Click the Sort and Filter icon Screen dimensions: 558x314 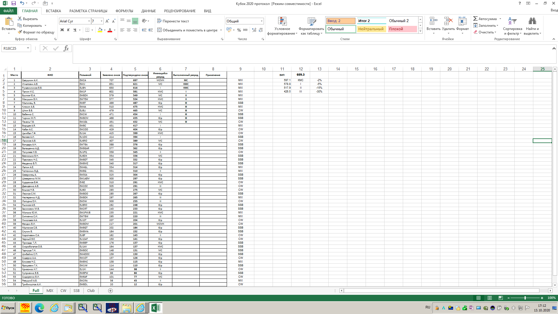tap(512, 21)
